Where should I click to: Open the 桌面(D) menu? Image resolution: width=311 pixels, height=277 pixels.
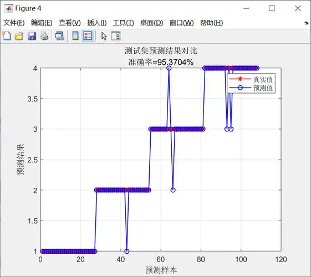pos(152,23)
